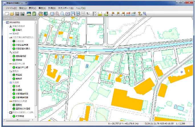Open the ヘルプ(H) menu
This screenshot has width=195, height=127.
81,8
